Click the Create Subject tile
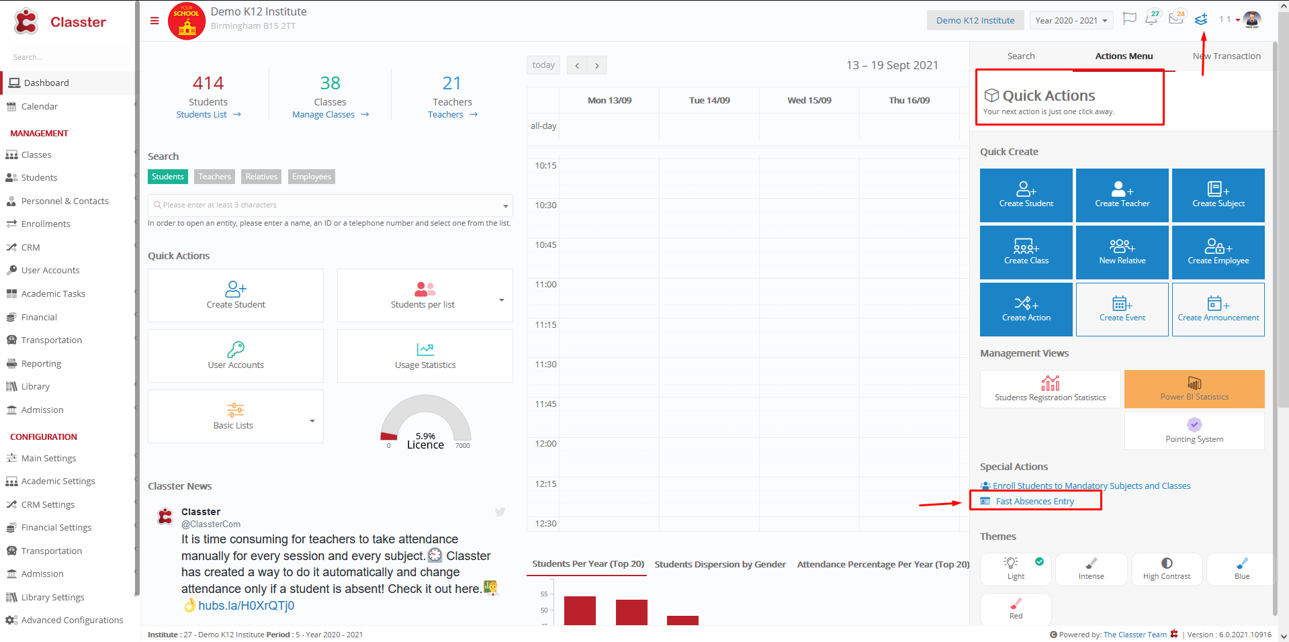The width and height of the screenshot is (1289, 642). point(1218,195)
